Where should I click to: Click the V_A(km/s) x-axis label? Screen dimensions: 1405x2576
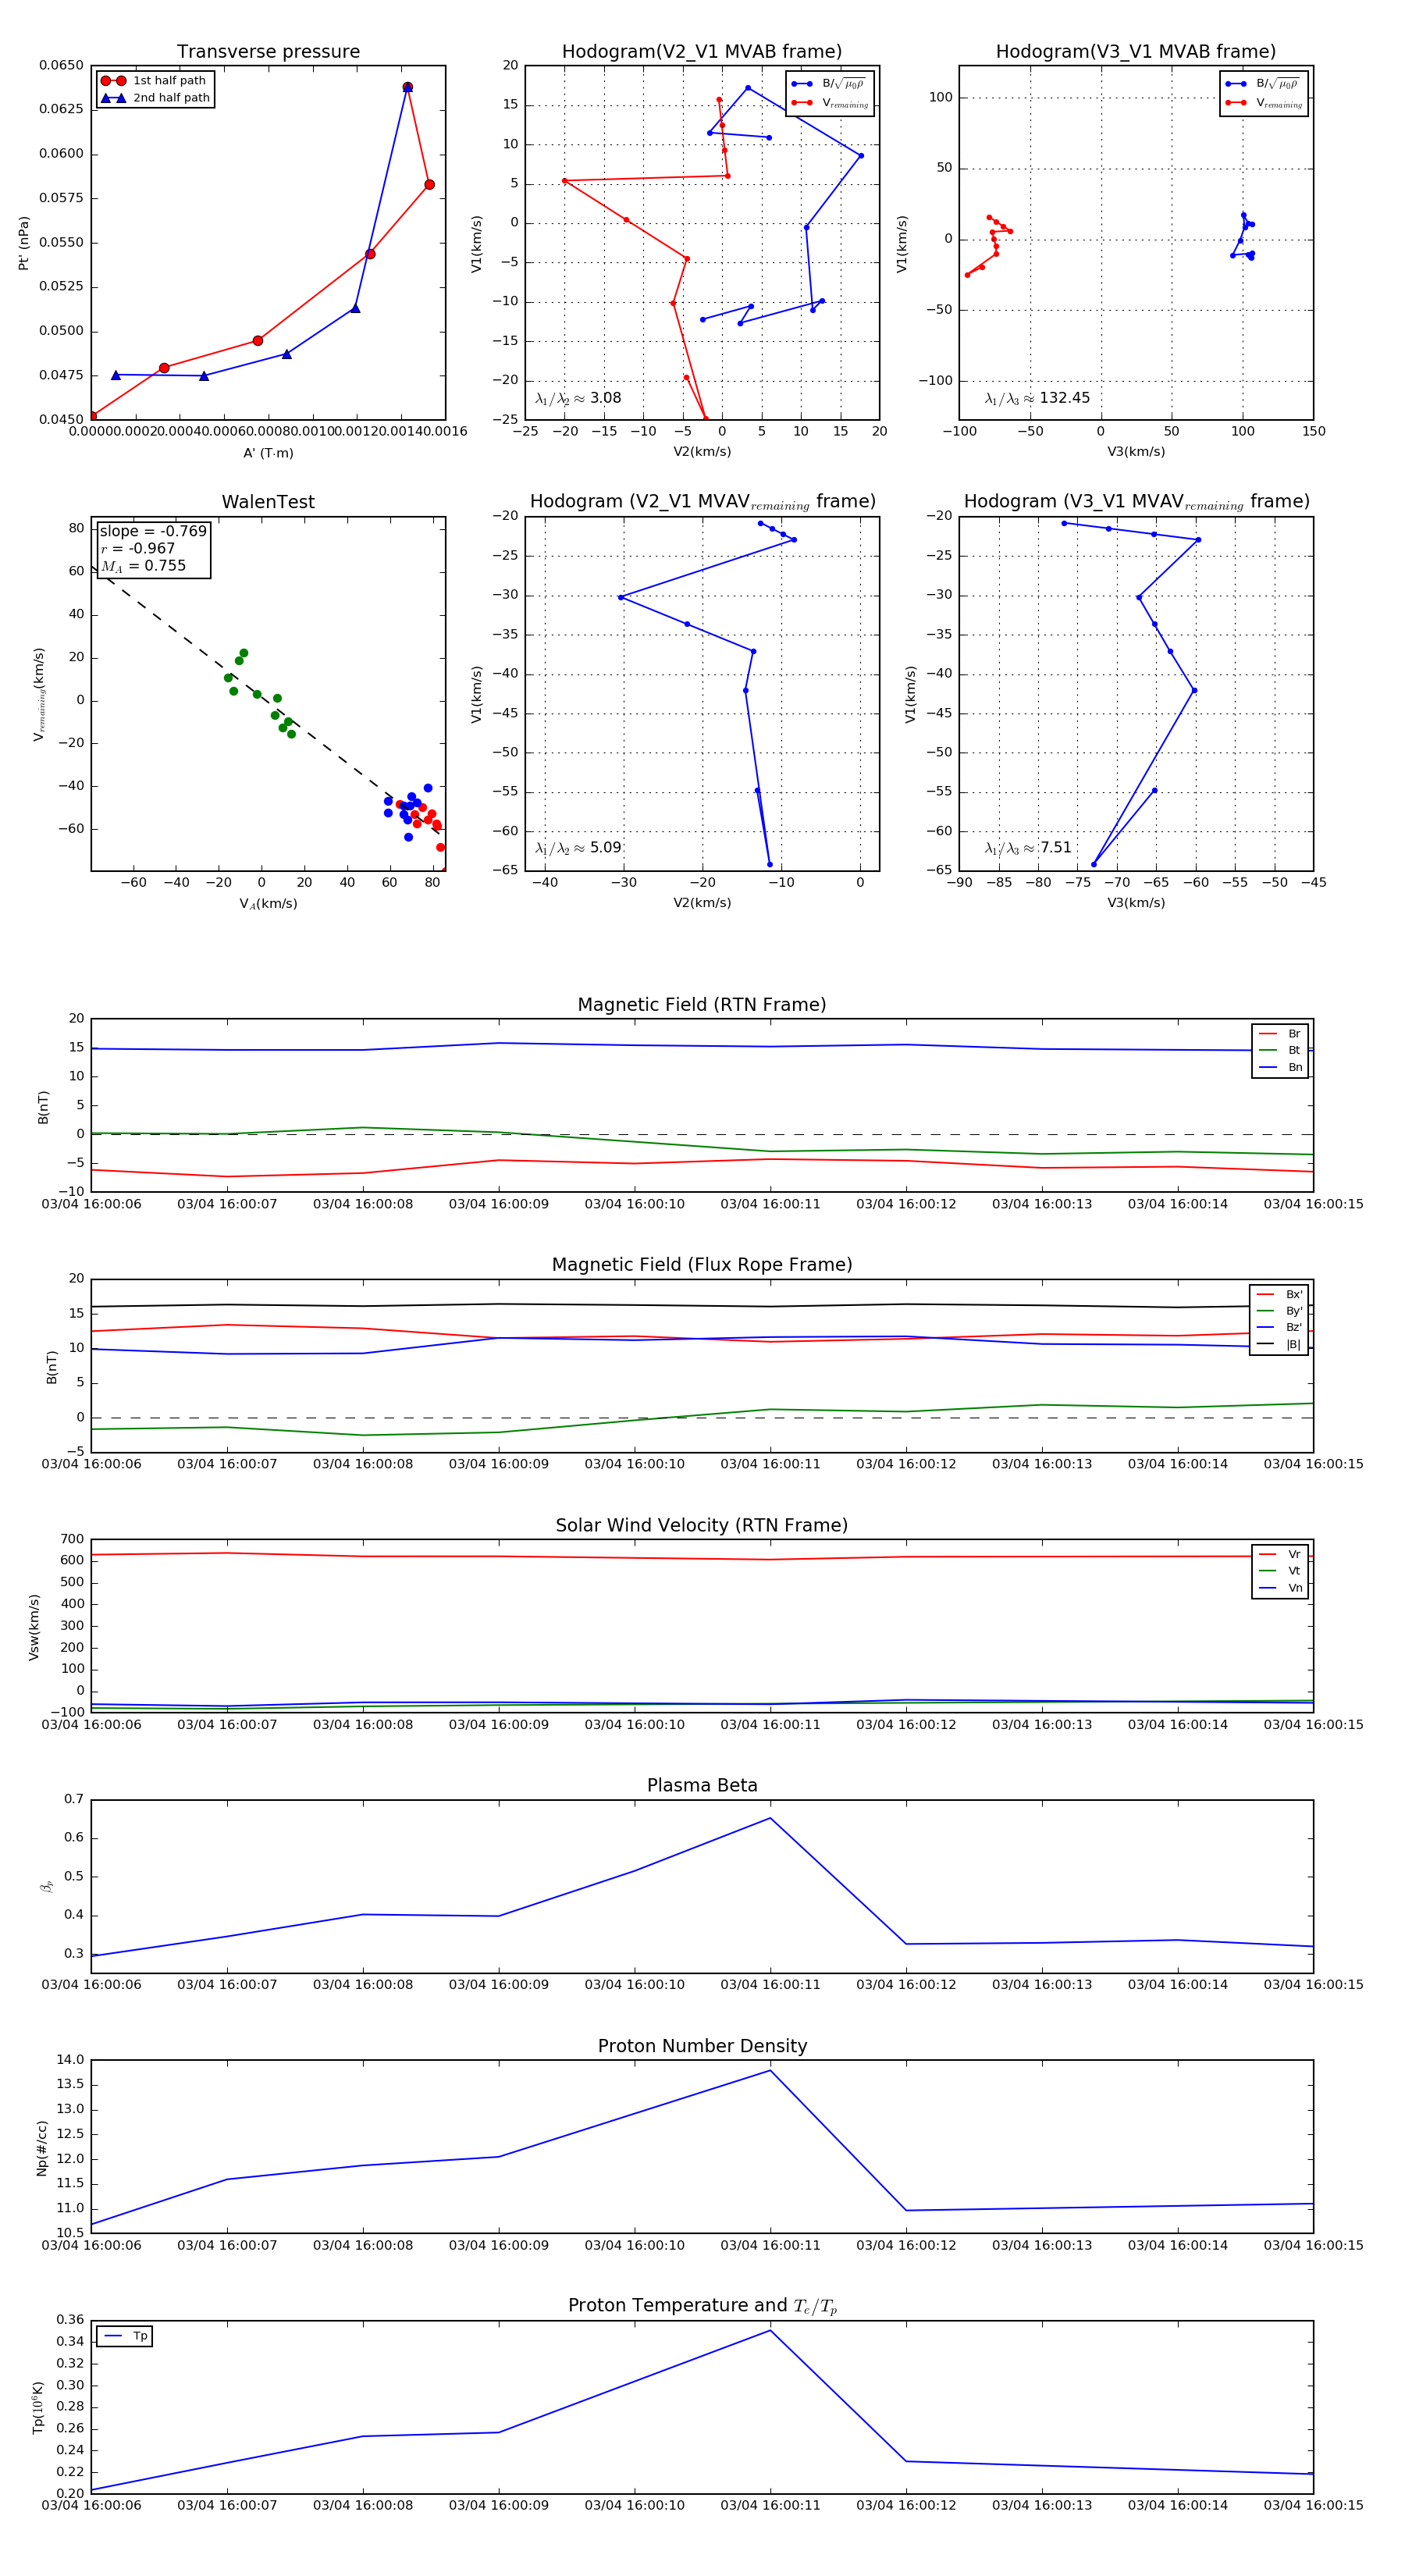268,903
